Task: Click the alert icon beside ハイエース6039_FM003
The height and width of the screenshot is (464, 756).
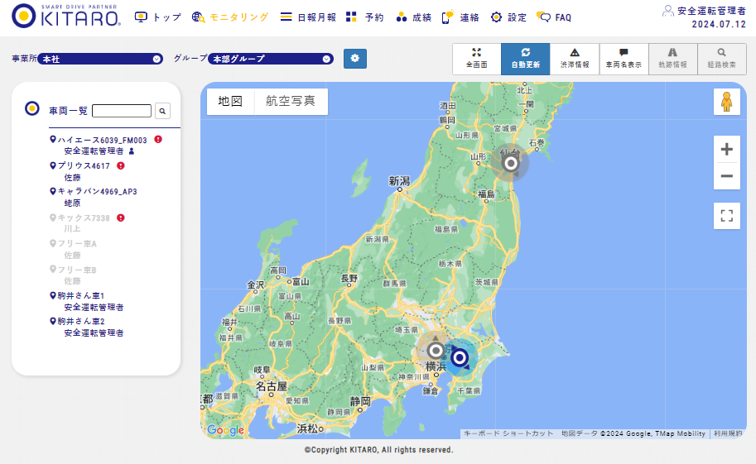Action: click(x=158, y=139)
